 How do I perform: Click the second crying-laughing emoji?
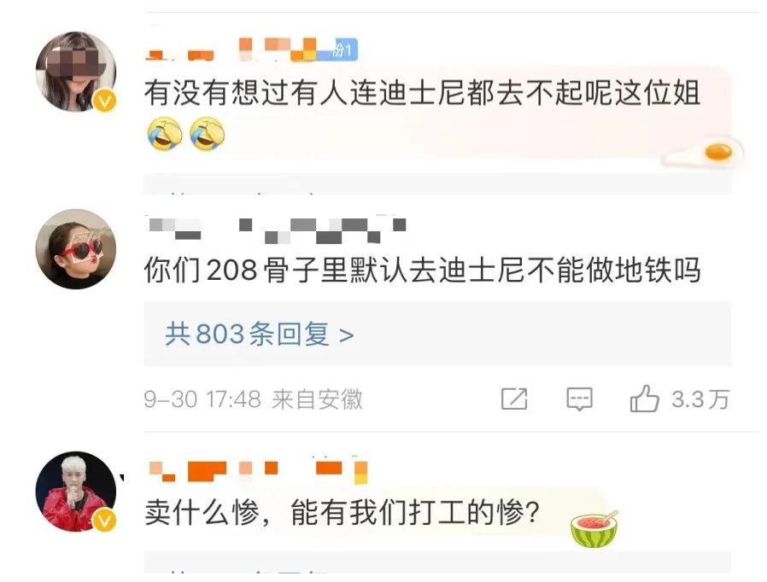207,133
